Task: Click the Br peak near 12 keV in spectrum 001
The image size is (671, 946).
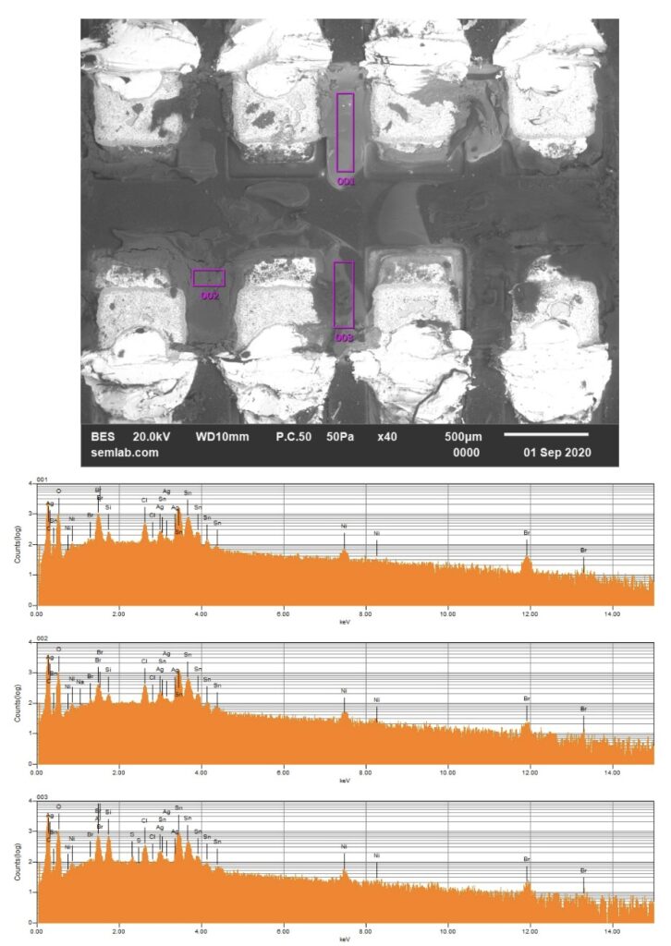Action: (527, 534)
